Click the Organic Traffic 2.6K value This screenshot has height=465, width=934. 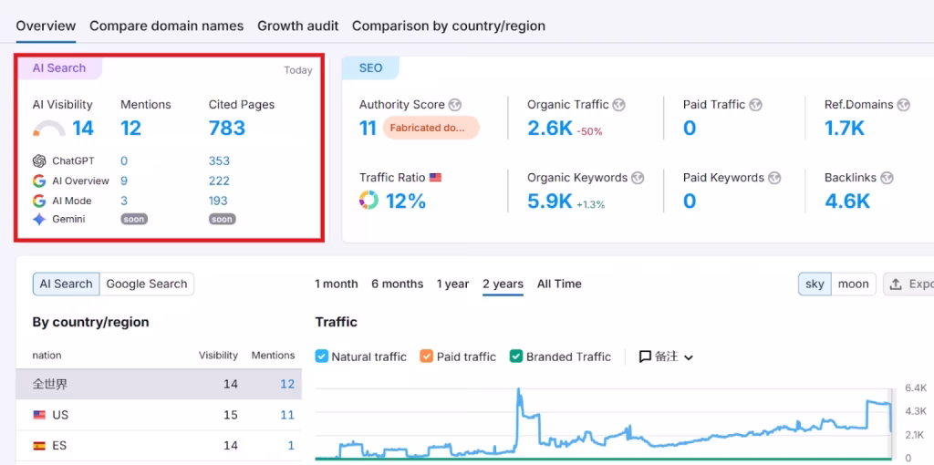[x=549, y=128]
